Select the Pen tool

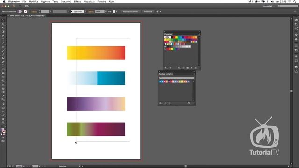(3, 35)
